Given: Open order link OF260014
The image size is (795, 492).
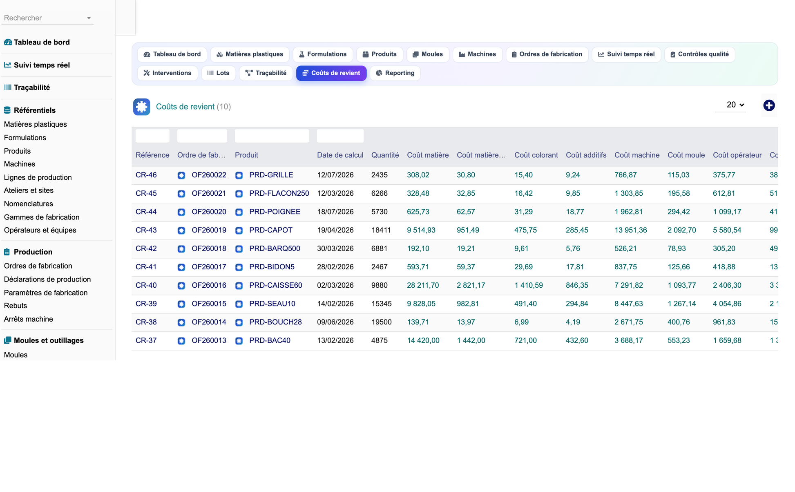Looking at the screenshot, I should [x=209, y=322].
